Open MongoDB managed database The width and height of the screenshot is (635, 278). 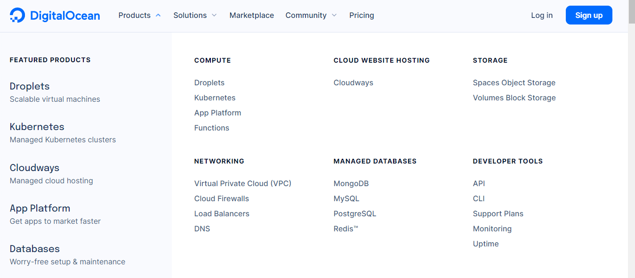pos(351,183)
